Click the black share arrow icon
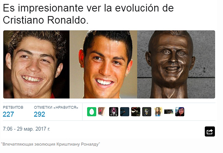The width and height of the screenshot is (223, 153). click(210, 131)
